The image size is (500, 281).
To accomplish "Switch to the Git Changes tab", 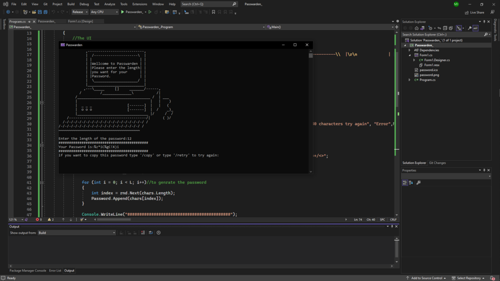I will [x=437, y=163].
